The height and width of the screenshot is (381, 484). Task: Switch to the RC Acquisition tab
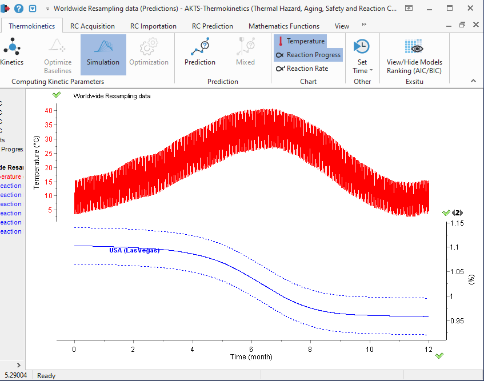click(92, 25)
